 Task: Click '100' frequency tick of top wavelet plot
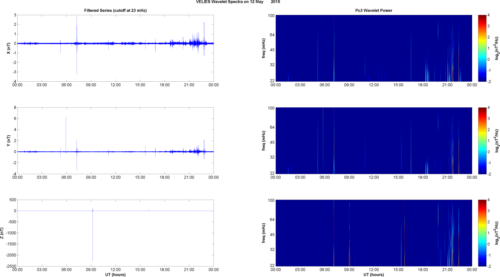271,16
